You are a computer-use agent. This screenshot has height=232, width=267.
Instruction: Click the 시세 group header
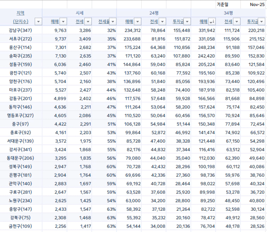[x=79, y=13]
